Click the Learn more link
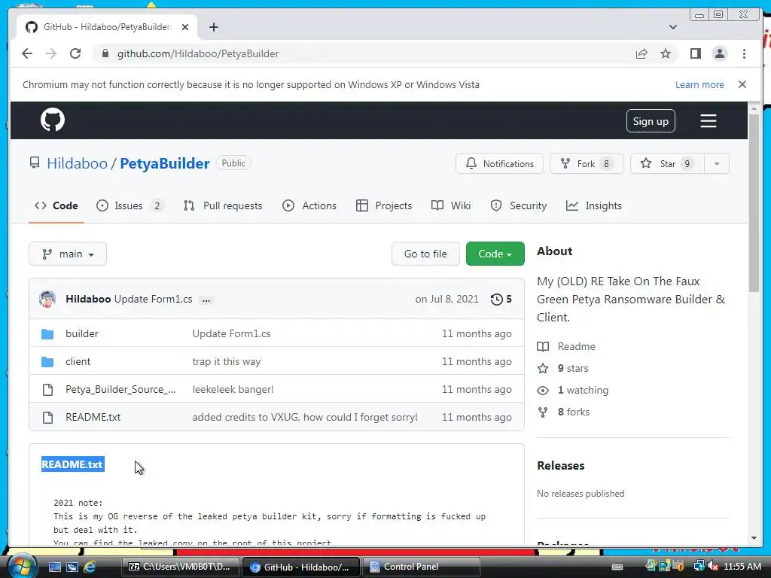This screenshot has width=771, height=578. [699, 84]
